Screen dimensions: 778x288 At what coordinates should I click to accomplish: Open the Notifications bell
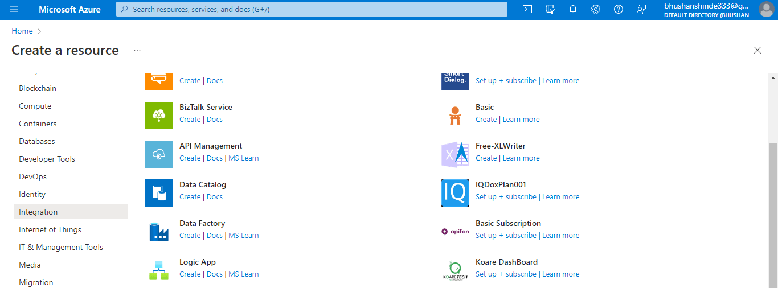click(573, 9)
